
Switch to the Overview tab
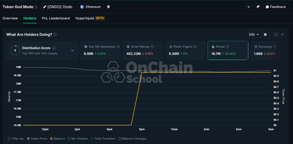[x=10, y=18]
